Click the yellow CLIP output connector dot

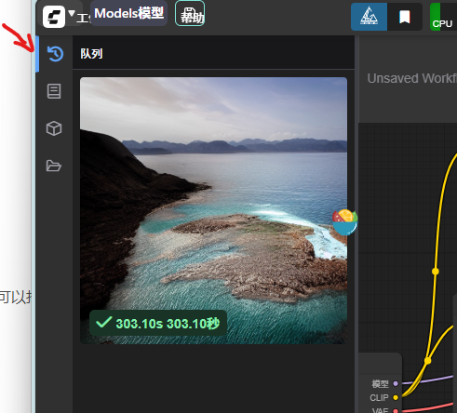pyautogui.click(x=396, y=397)
